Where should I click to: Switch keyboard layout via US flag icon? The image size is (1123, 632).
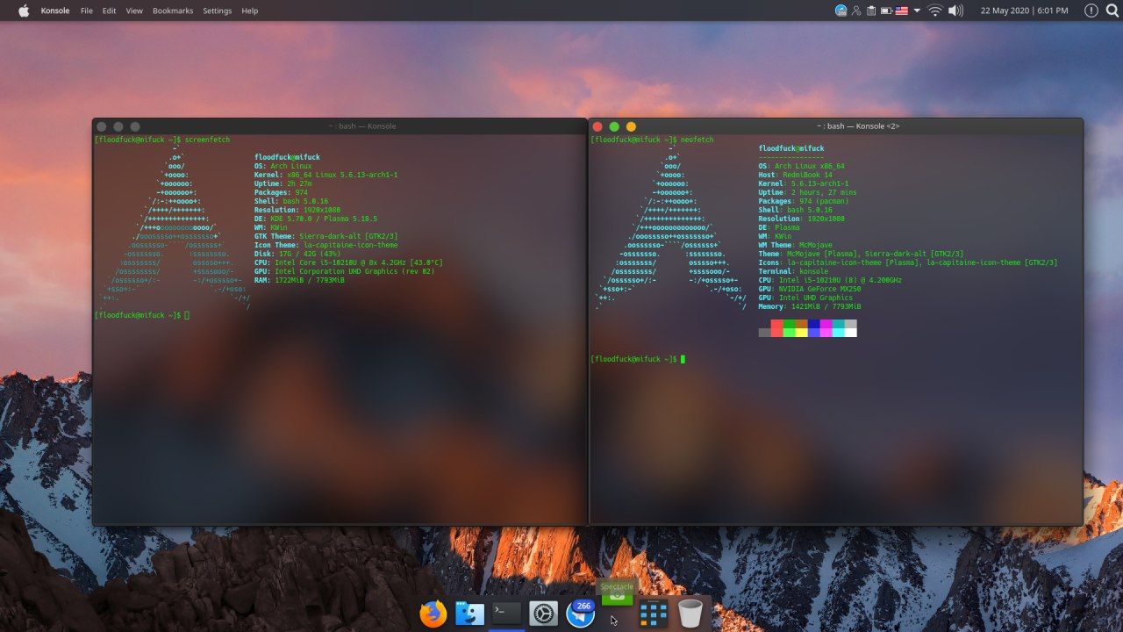(901, 11)
